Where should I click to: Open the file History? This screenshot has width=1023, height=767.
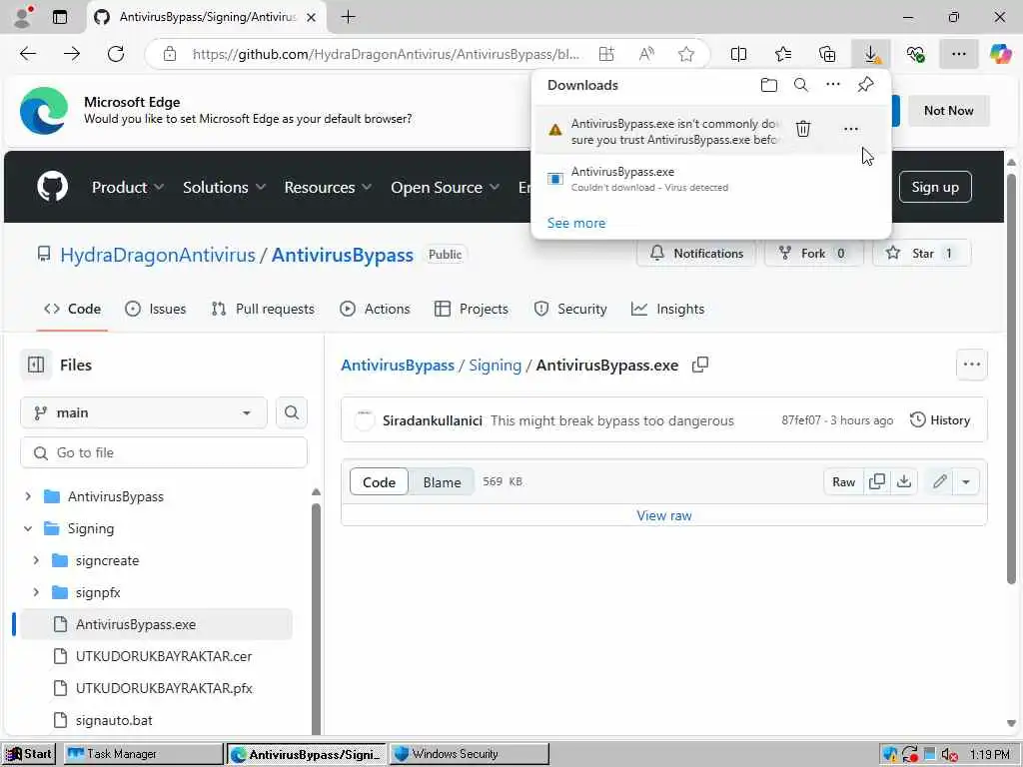(940, 420)
